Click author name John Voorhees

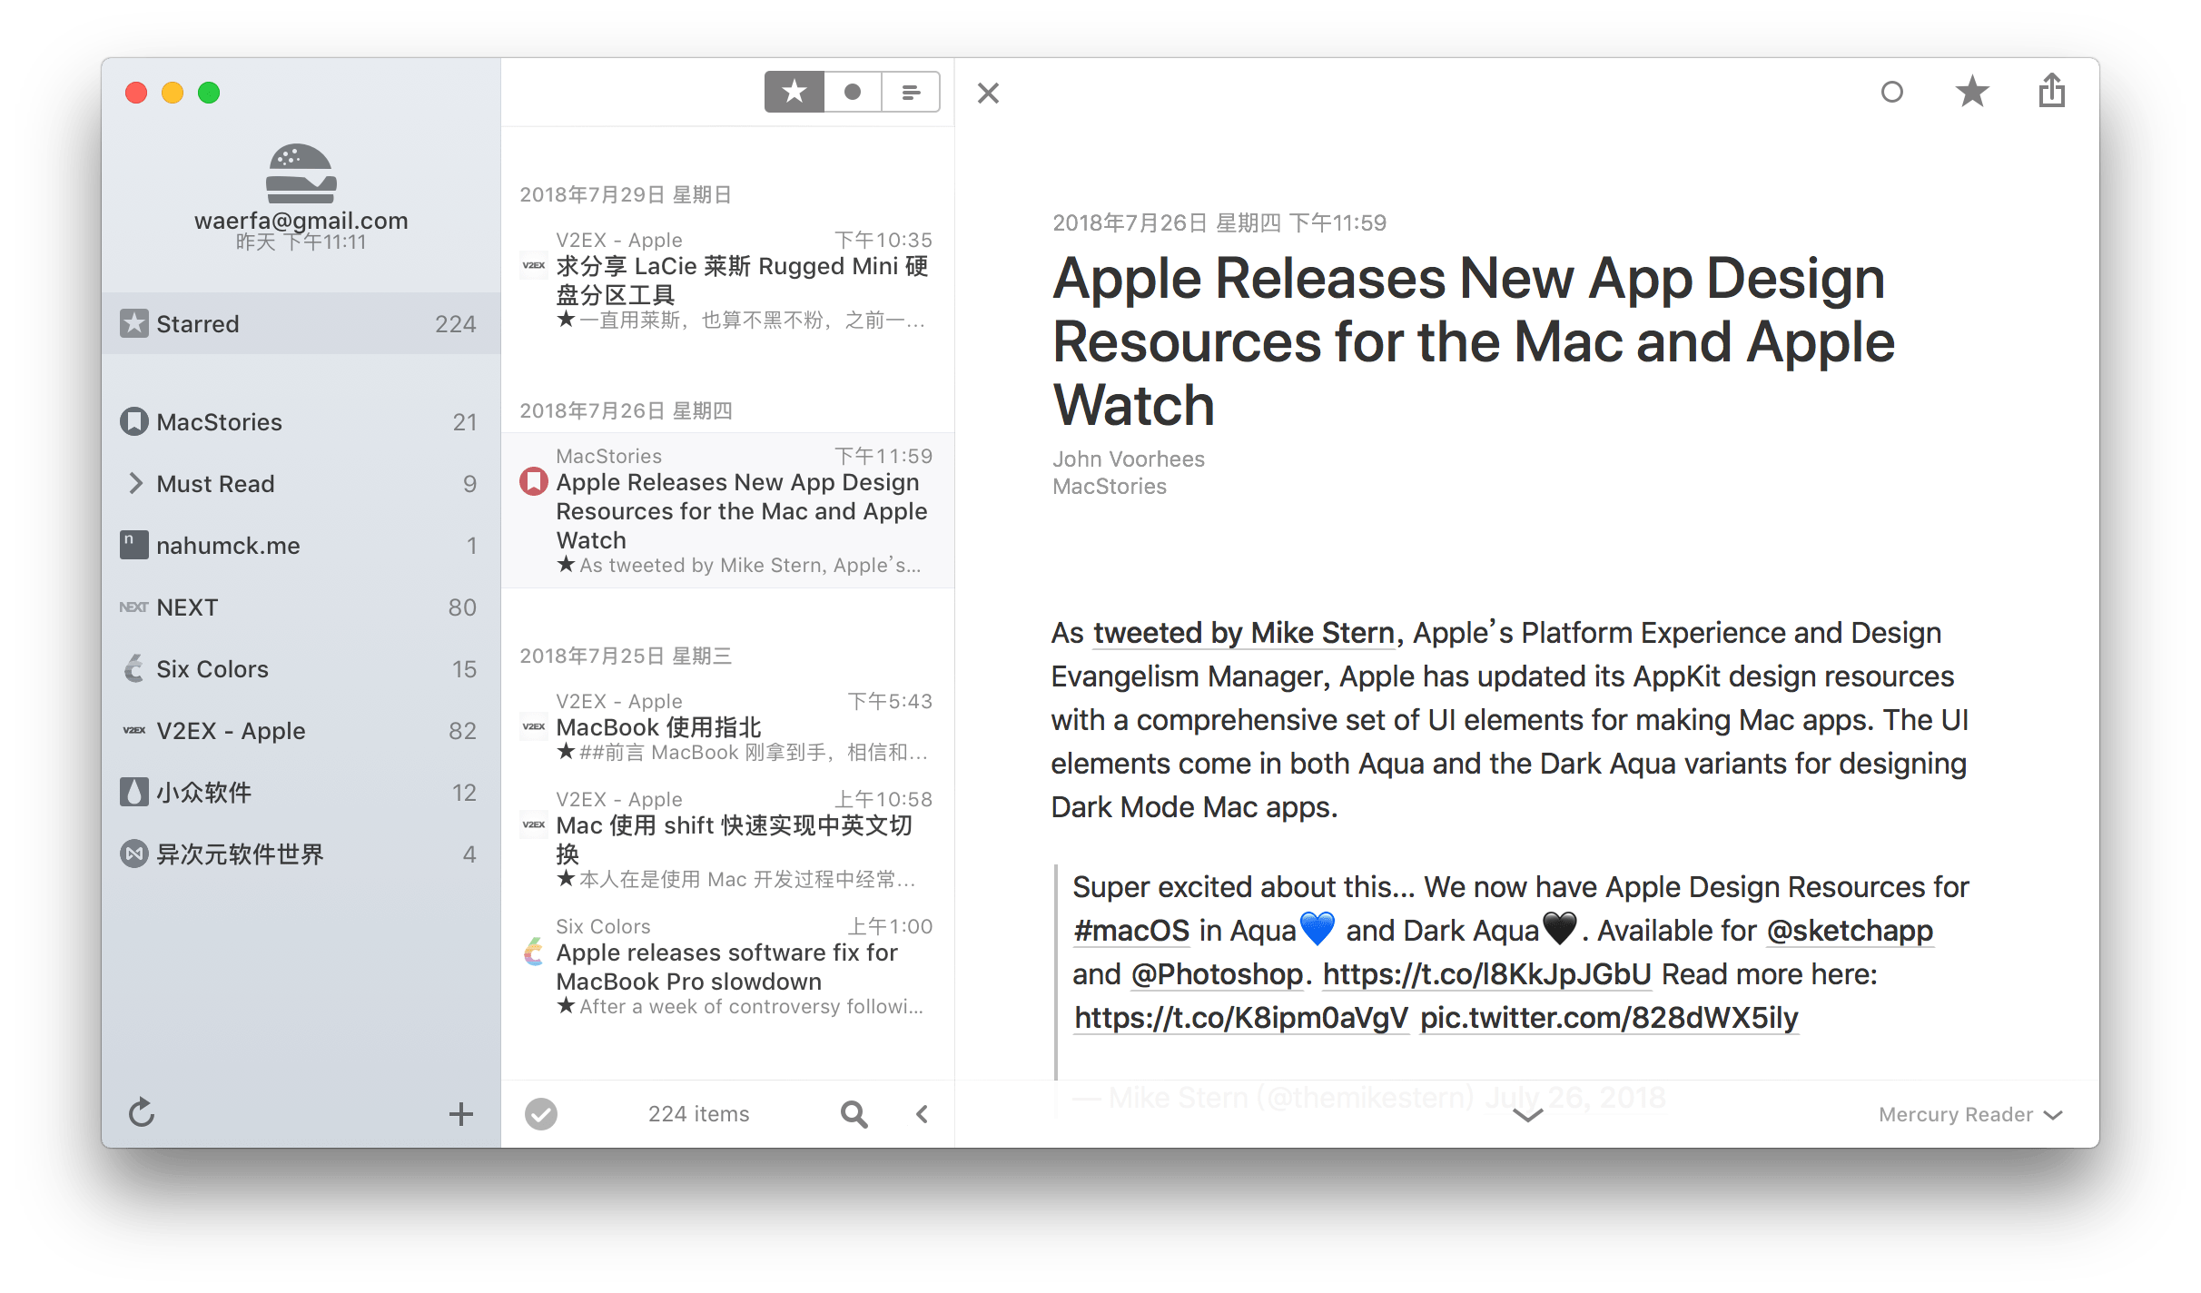pyautogui.click(x=1129, y=459)
